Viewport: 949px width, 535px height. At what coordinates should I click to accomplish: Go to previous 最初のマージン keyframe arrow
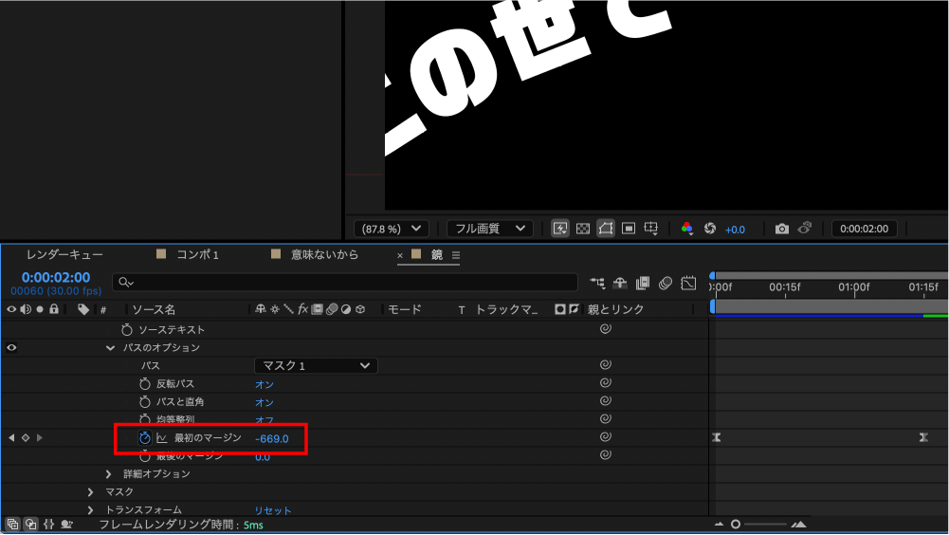point(10,437)
